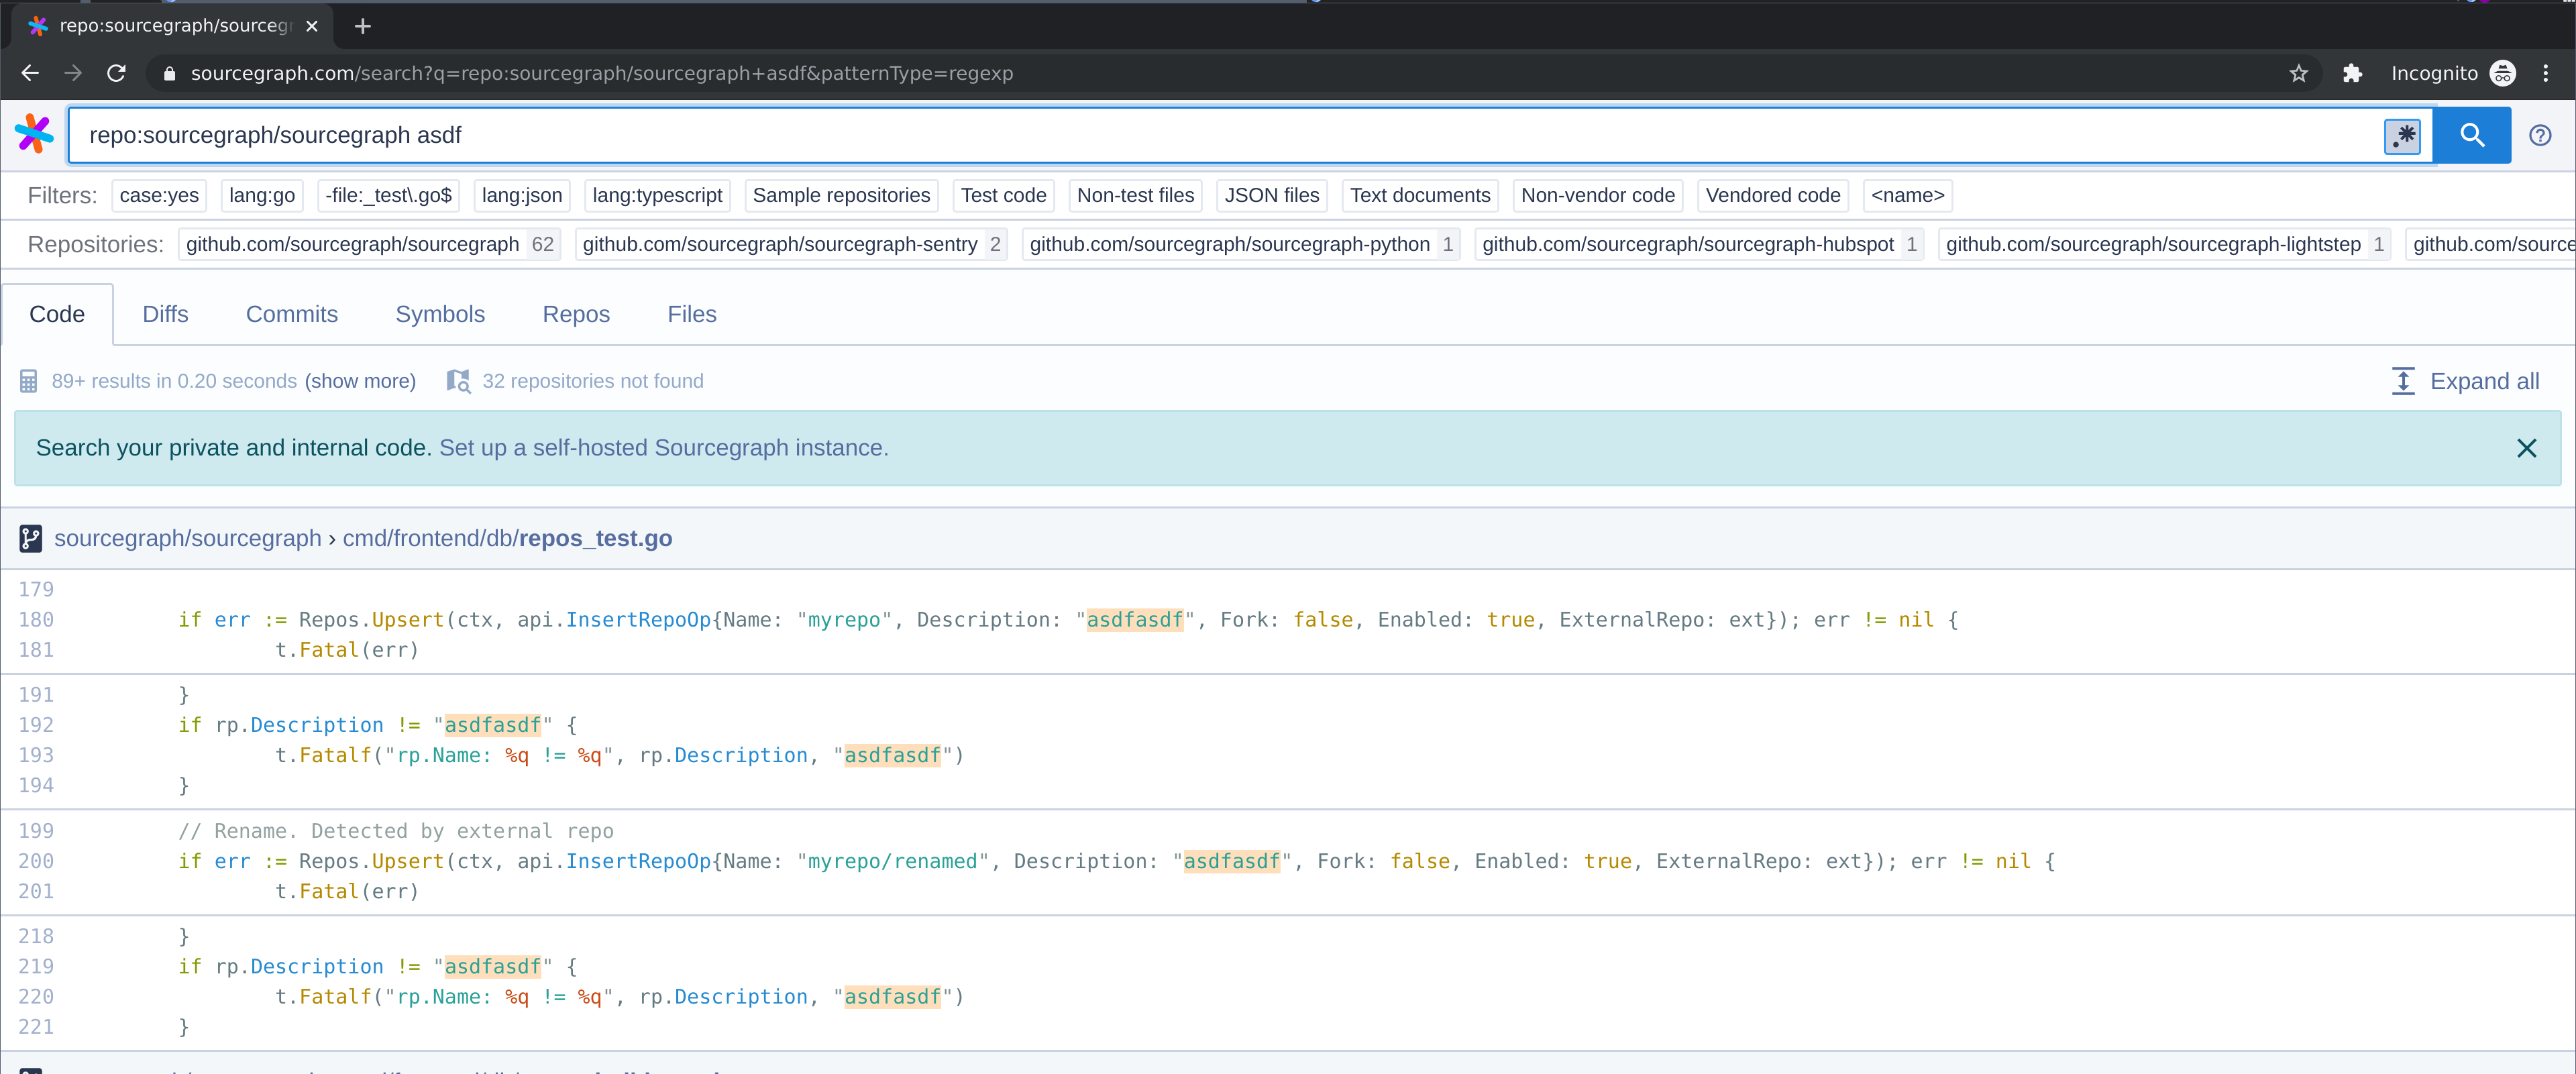Toggle the regular expression search button
2576x1074 pixels.
coord(2401,135)
